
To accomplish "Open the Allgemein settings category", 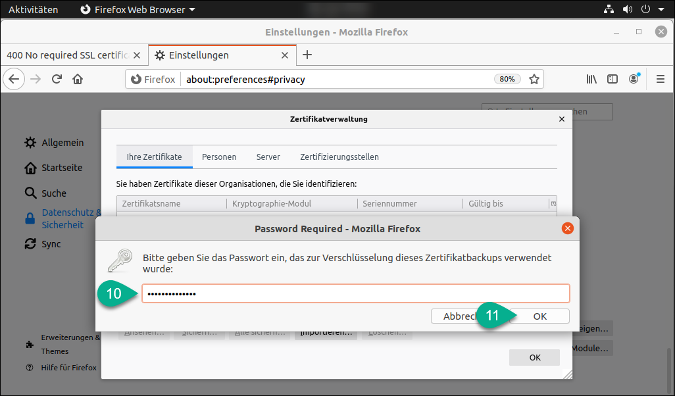I will pos(54,143).
